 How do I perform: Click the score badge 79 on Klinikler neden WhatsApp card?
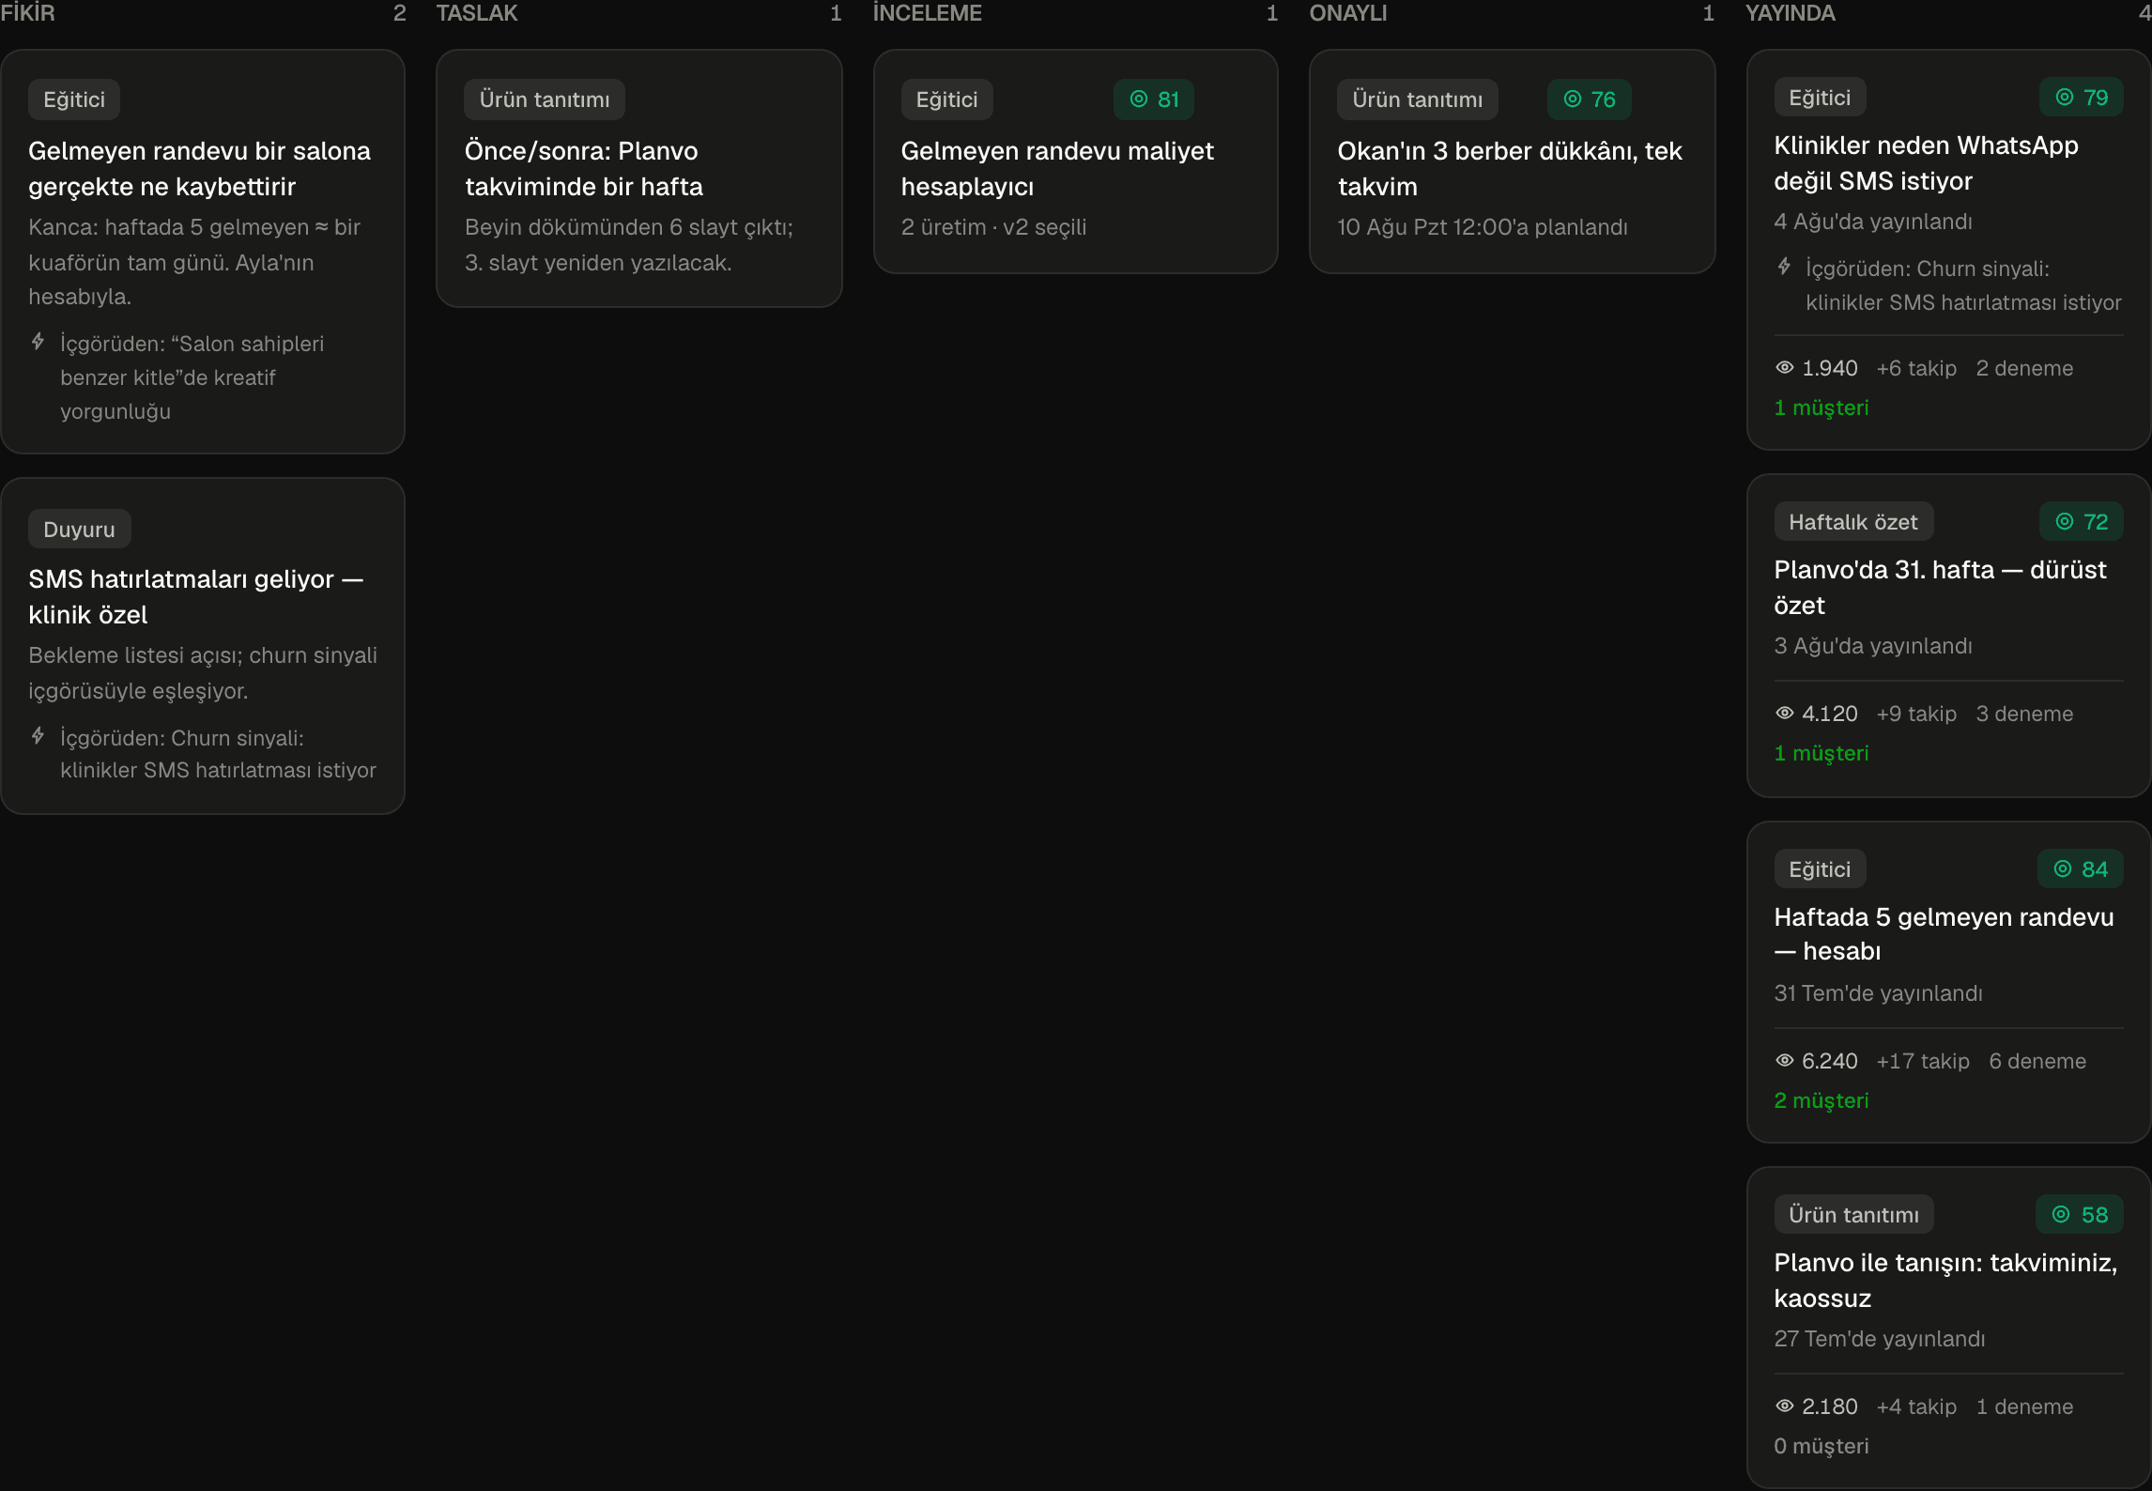(x=2081, y=98)
